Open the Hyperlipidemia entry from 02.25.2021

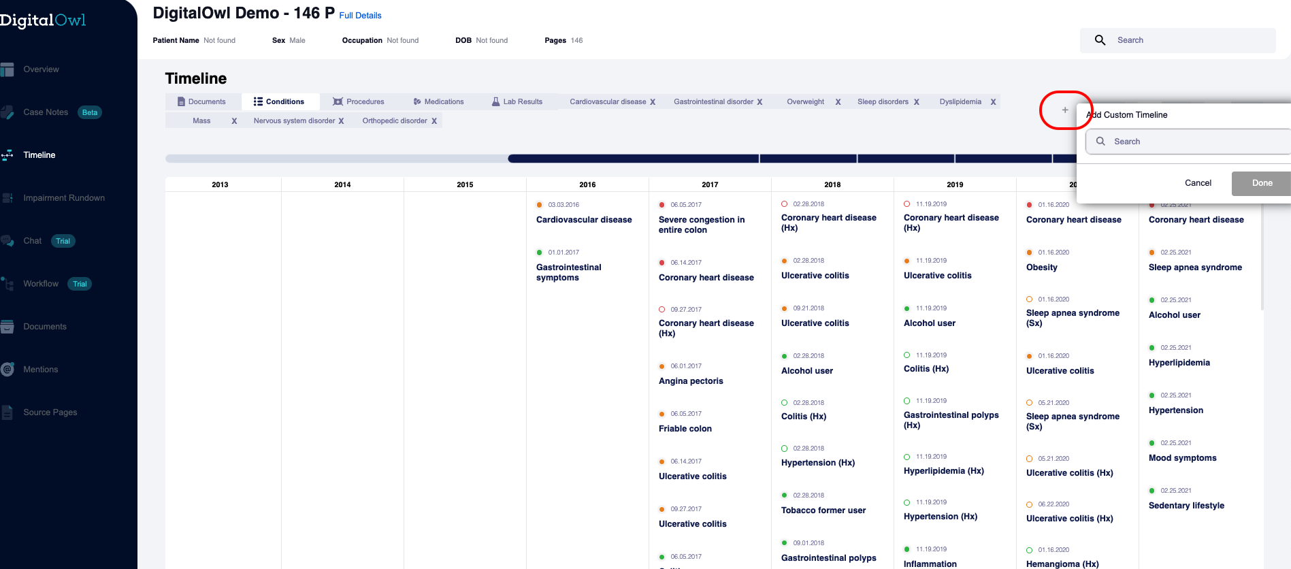pos(1179,363)
